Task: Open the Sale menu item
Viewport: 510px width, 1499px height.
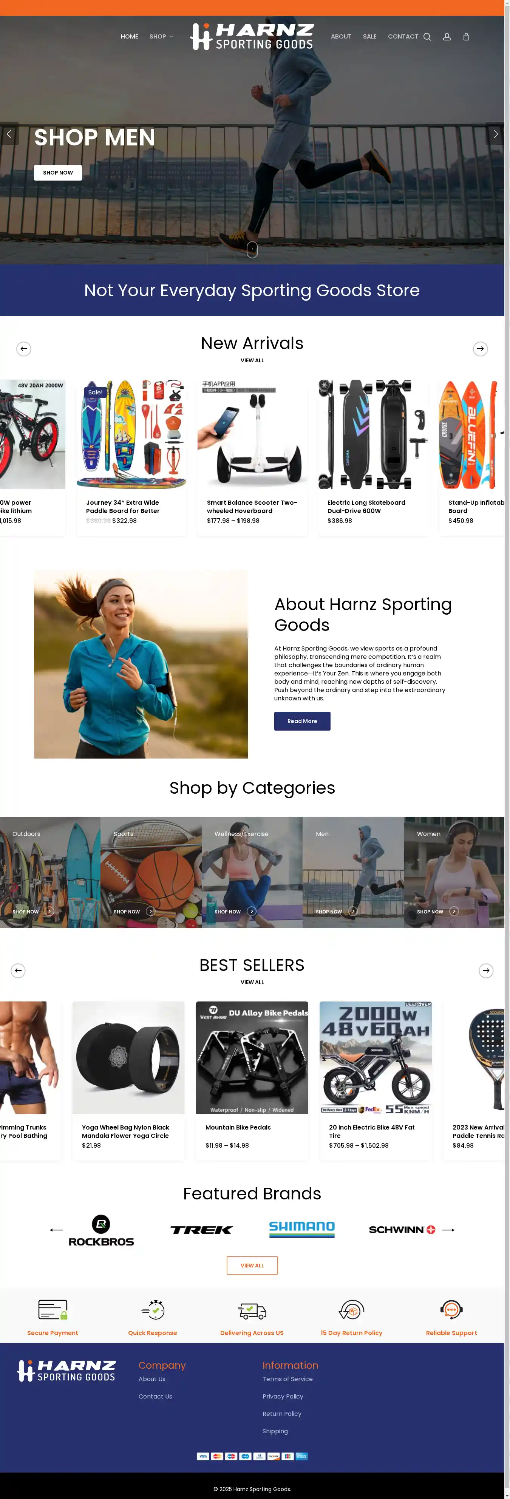Action: coord(370,37)
